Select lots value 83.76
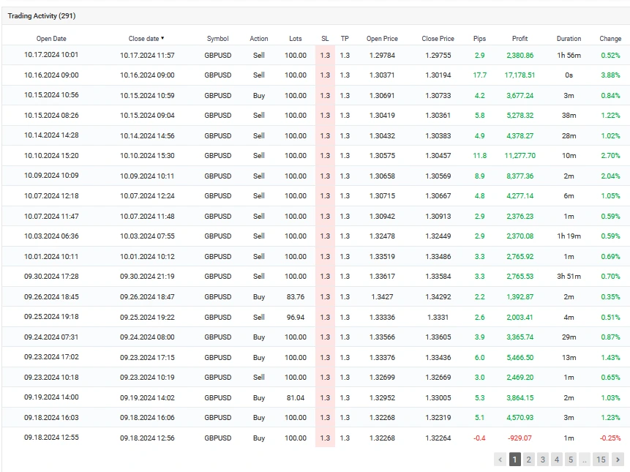Image resolution: width=630 pixels, height=472 pixels. coord(296,297)
